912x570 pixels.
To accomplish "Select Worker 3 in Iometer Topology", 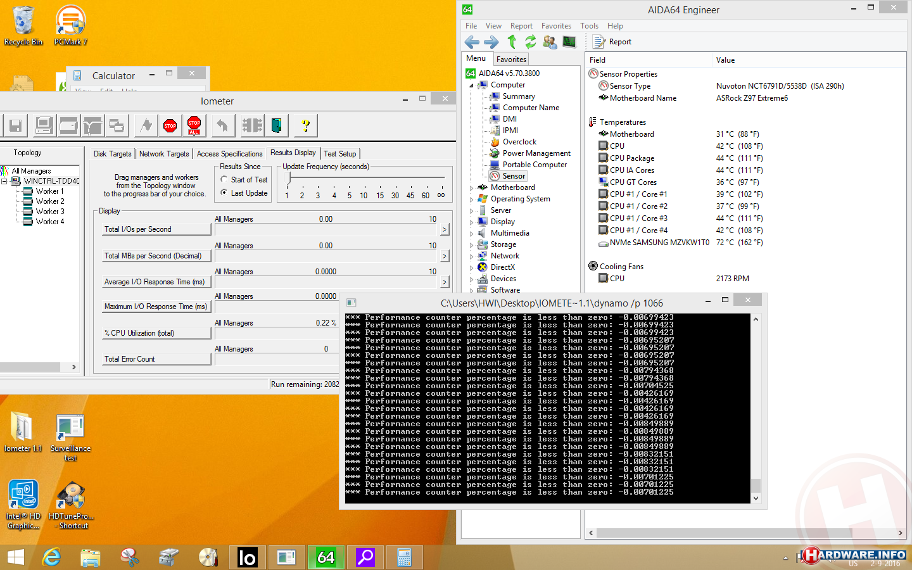I will pyautogui.click(x=49, y=212).
